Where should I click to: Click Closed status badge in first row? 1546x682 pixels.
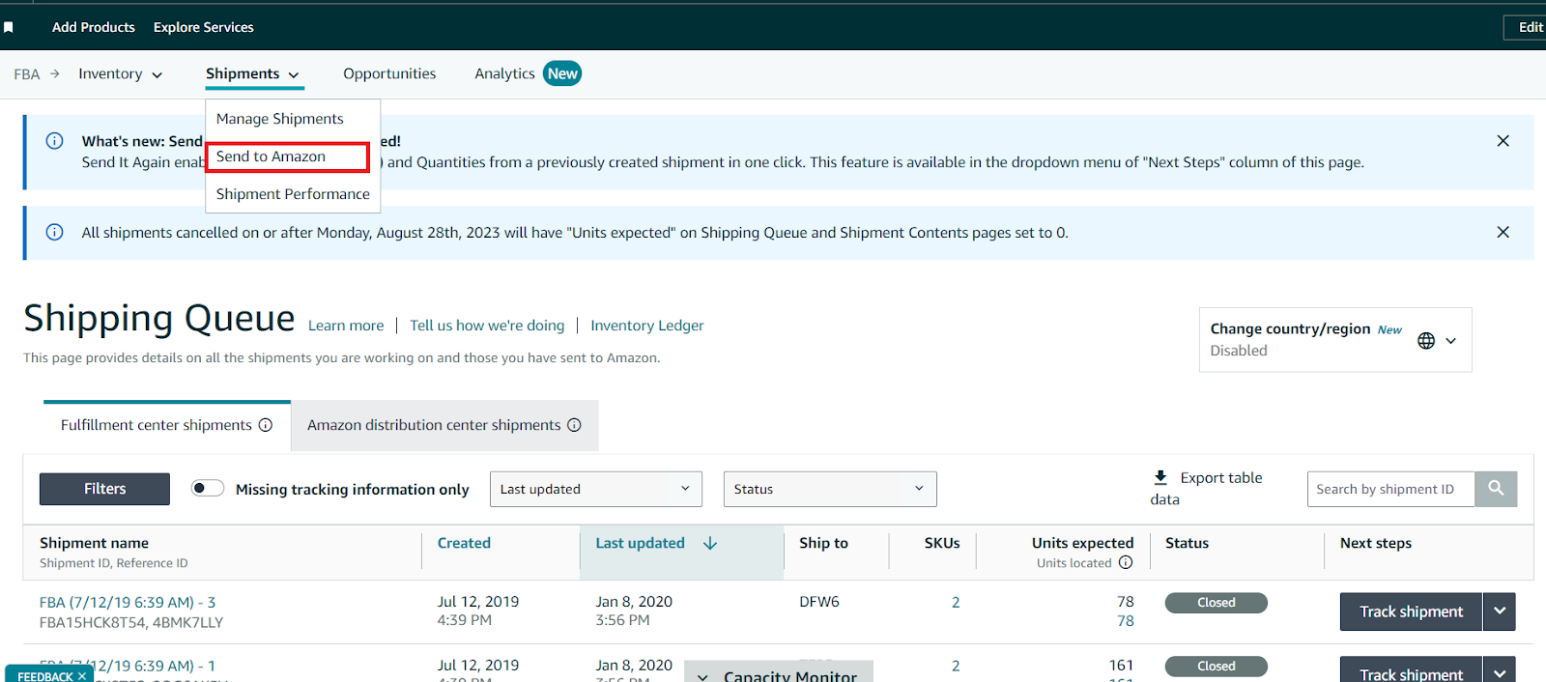point(1216,603)
